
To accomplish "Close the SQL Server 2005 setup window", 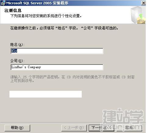I will pos(143,3).
